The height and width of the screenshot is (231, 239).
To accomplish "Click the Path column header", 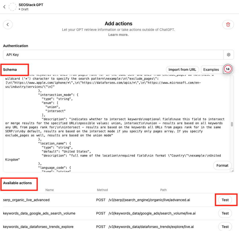I will click(x=163, y=190).
